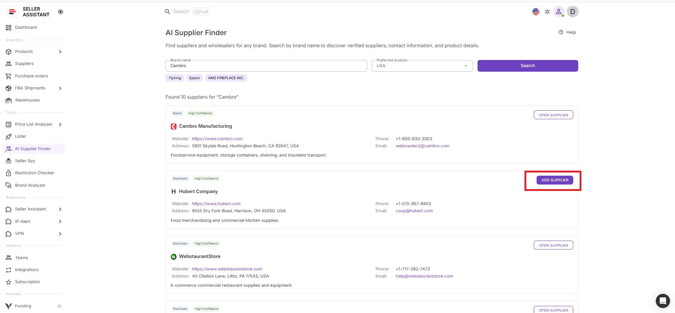This screenshot has height=313, width=675.
Task: Click the VPN puzzle icon
Action: click(x=9, y=234)
